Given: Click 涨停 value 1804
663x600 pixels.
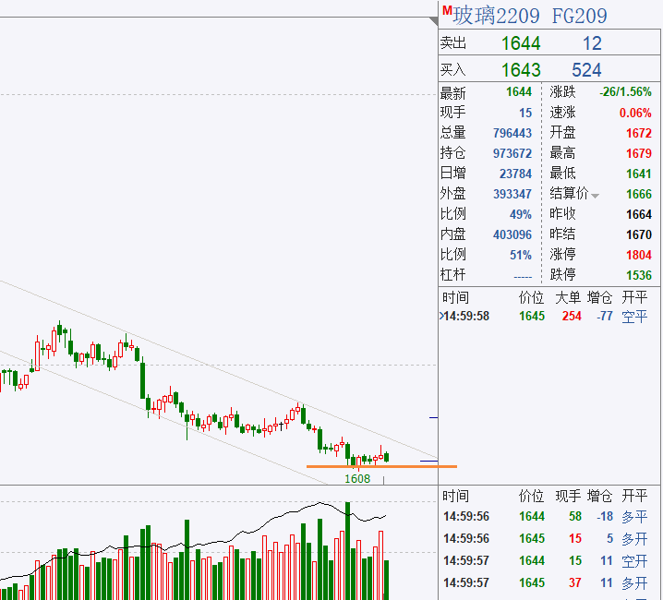Looking at the screenshot, I should click(x=639, y=255).
